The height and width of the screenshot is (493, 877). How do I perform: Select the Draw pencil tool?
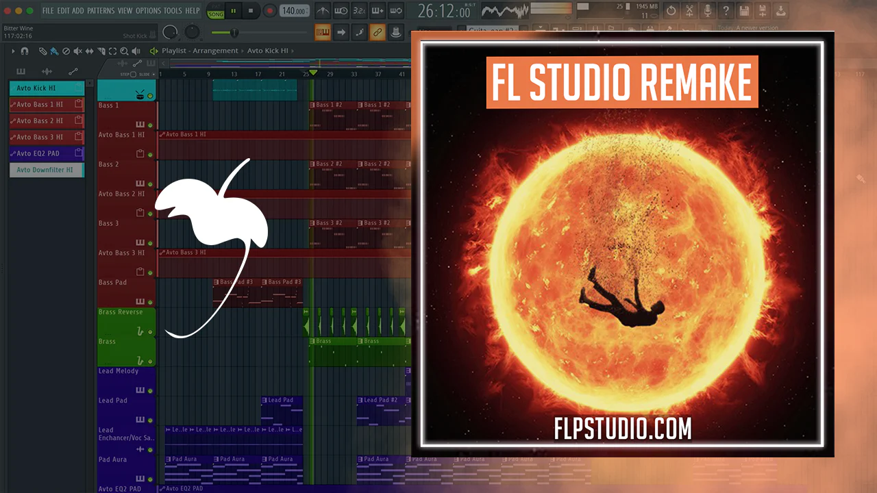[42, 51]
